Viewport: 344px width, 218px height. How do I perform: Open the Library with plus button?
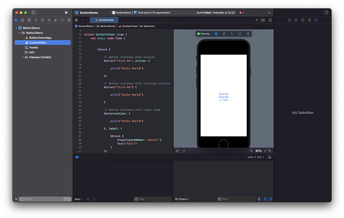269,13
